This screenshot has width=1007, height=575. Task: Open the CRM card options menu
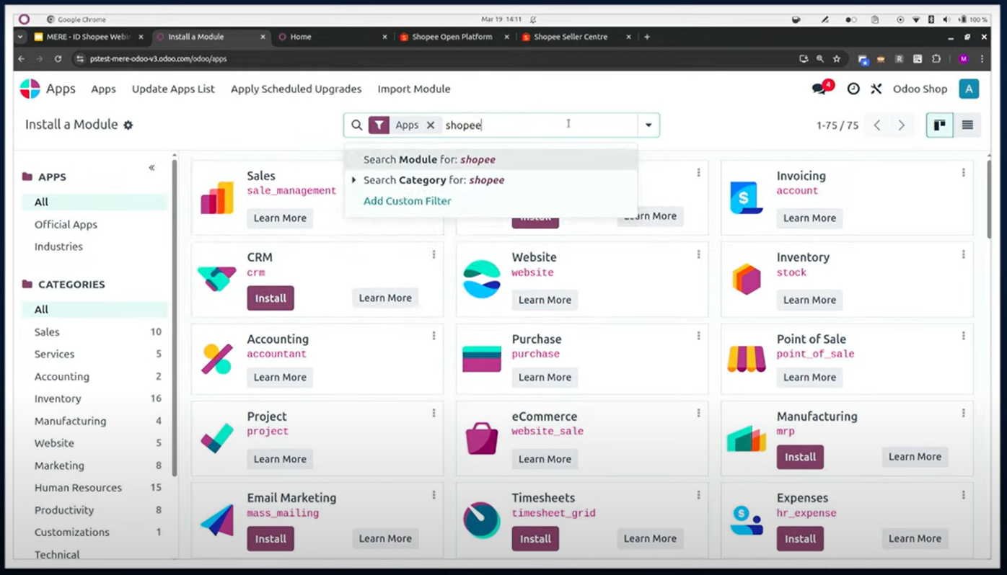(x=434, y=254)
